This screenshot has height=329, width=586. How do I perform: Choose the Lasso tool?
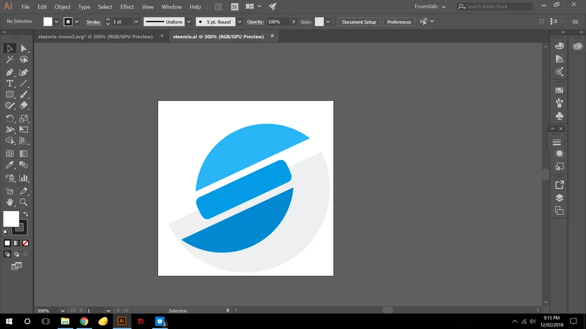coord(24,60)
